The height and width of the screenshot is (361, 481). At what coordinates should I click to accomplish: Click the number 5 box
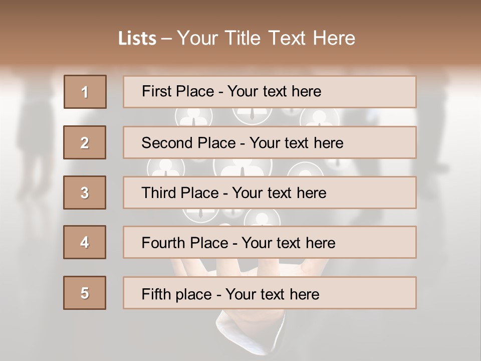(85, 293)
